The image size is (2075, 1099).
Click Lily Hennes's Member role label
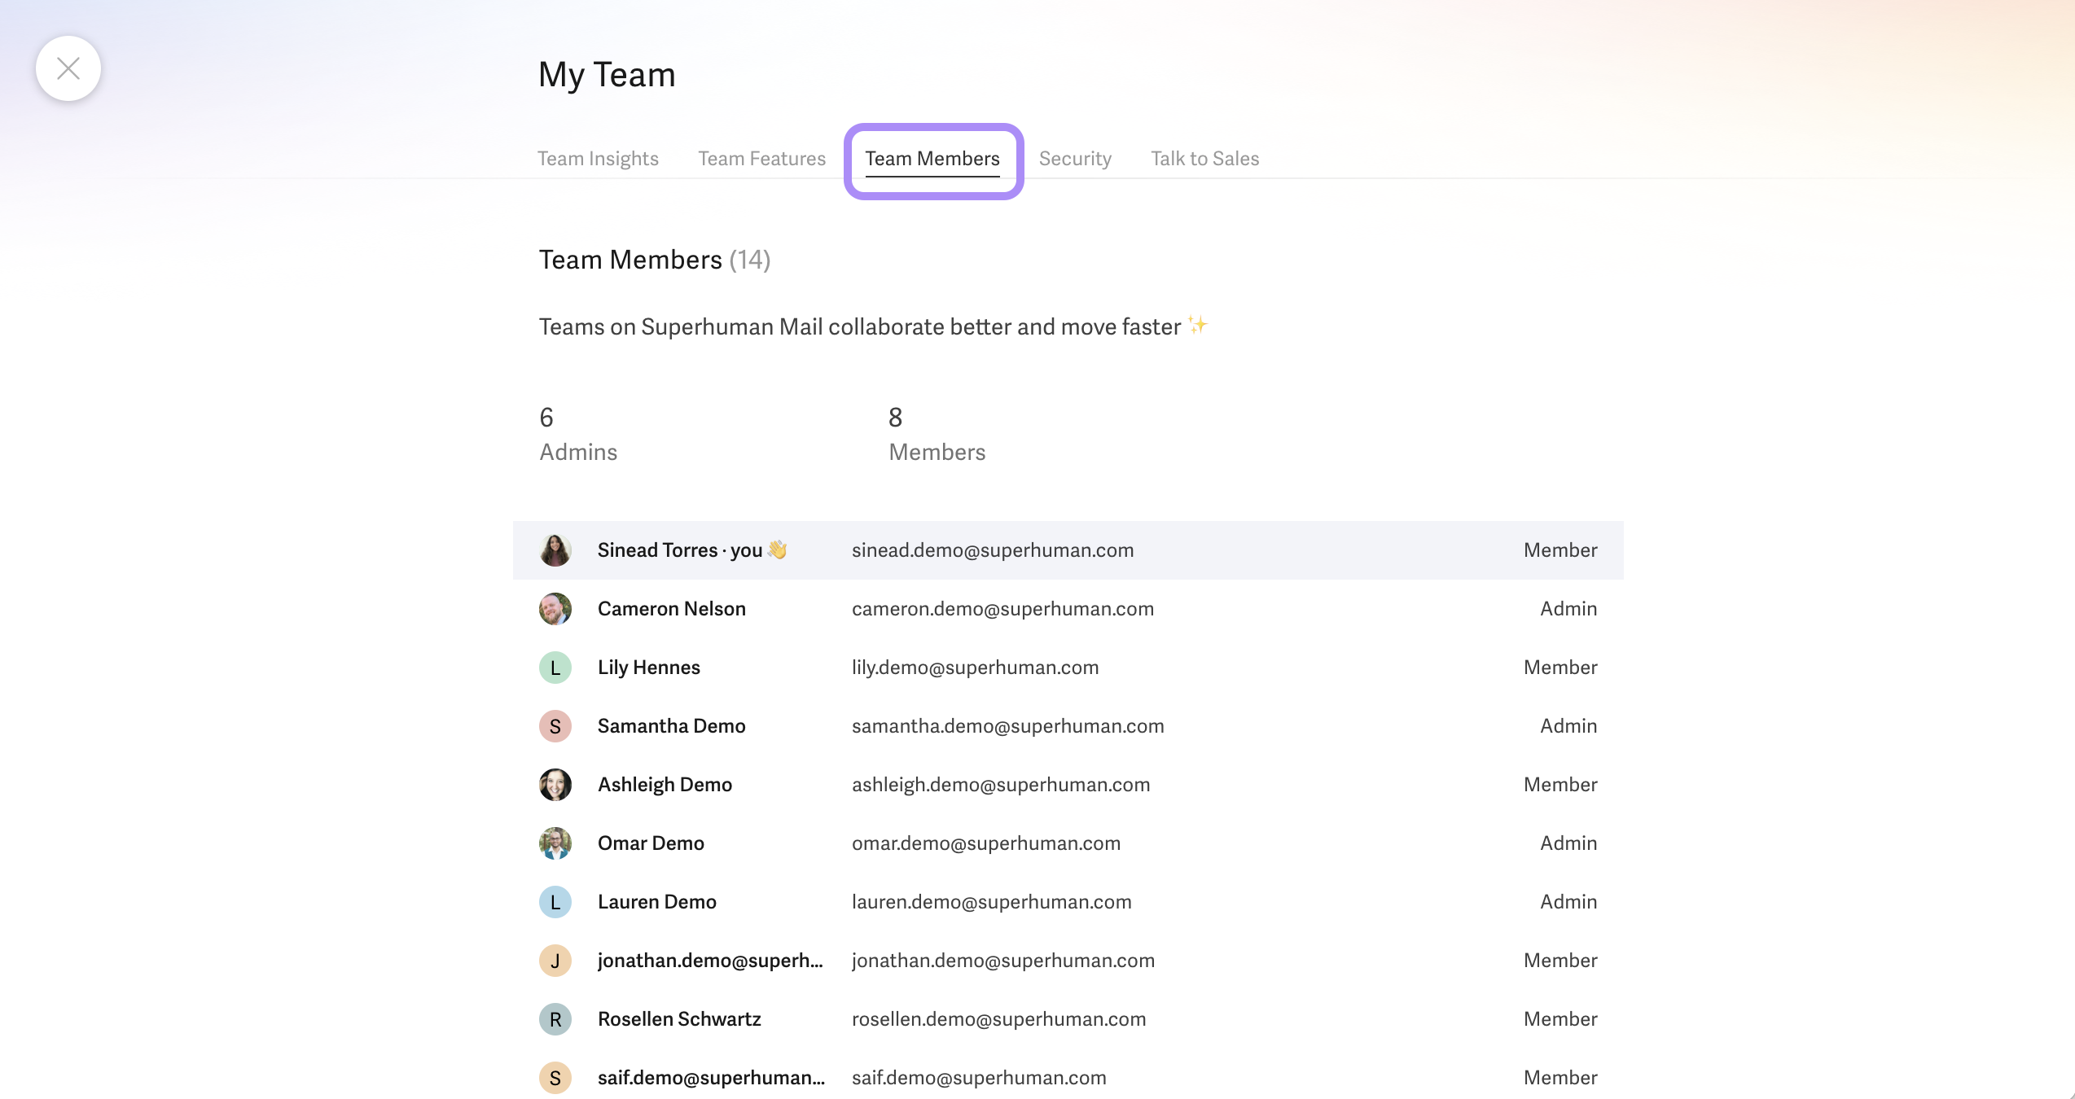point(1560,668)
